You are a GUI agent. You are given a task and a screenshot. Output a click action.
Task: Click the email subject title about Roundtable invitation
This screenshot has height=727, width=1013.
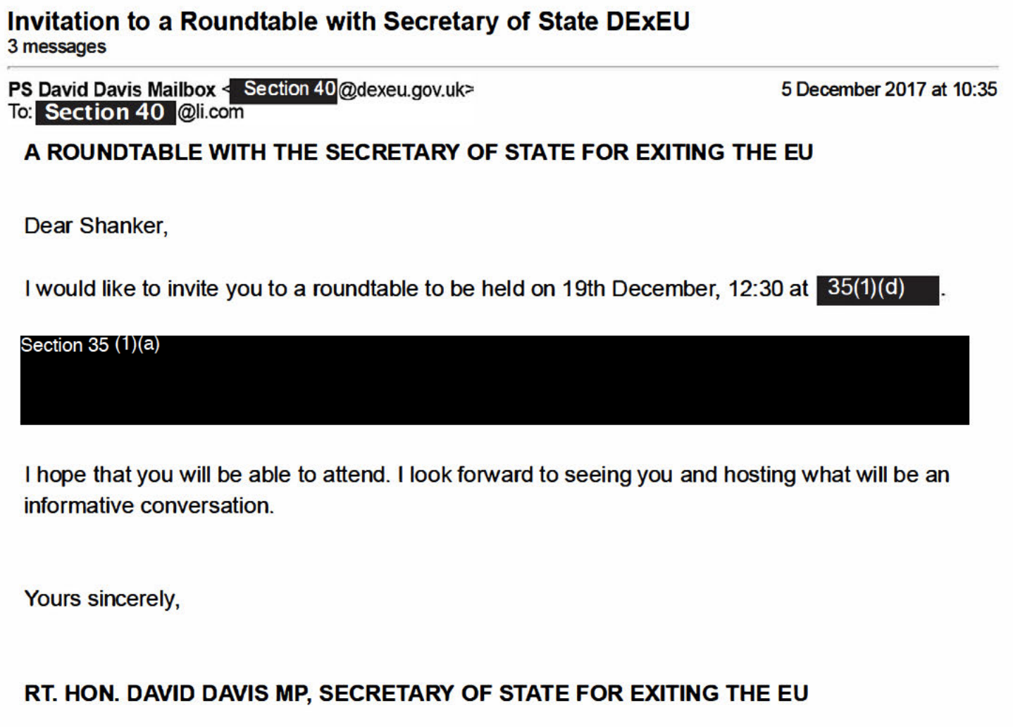[x=348, y=21]
